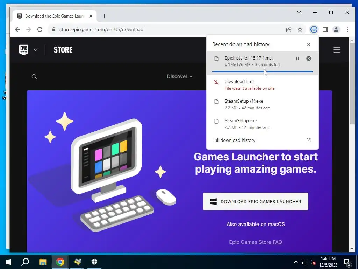
Task: Select the Download the Epic Games Launcher tab
Action: pos(55,16)
